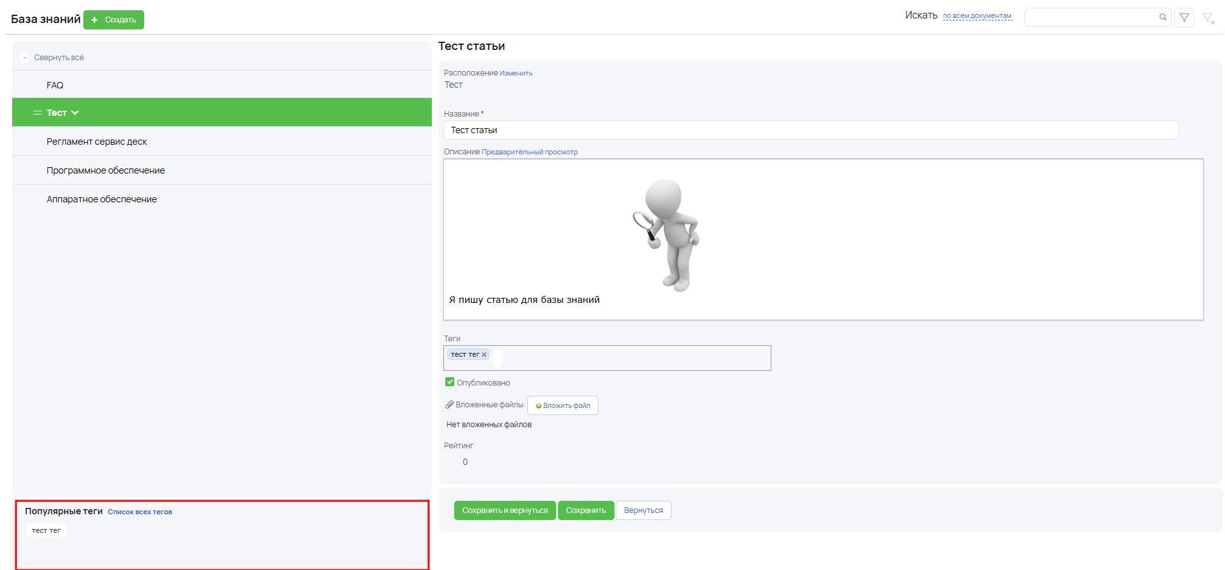Open the filter funnel icon
Screen dimensions: 1225x570
pyautogui.click(x=1184, y=18)
